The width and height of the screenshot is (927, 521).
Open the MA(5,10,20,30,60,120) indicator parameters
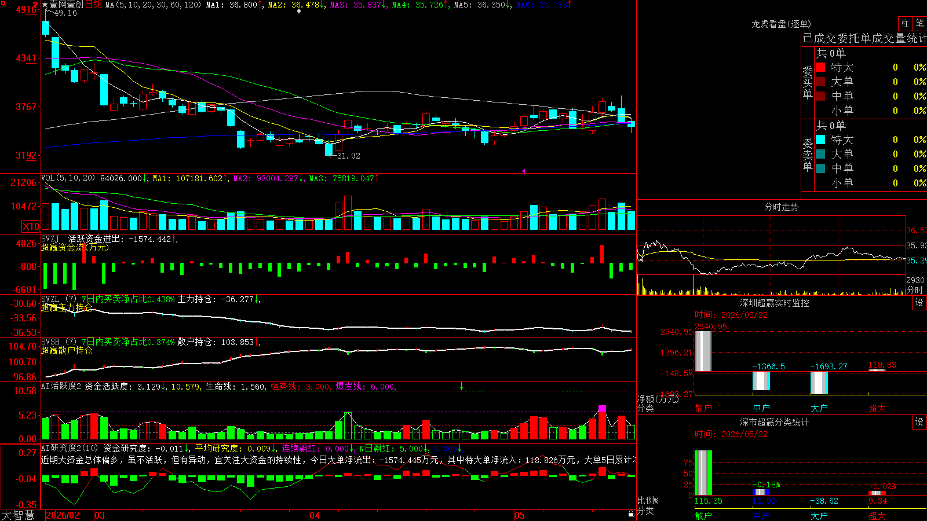153,5
